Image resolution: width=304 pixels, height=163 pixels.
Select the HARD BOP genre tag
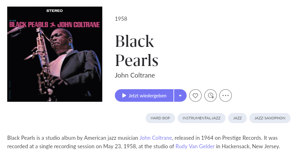tap(160, 118)
